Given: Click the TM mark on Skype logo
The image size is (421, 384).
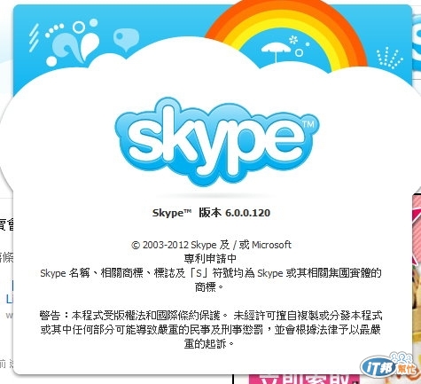Looking at the screenshot, I should [308, 124].
